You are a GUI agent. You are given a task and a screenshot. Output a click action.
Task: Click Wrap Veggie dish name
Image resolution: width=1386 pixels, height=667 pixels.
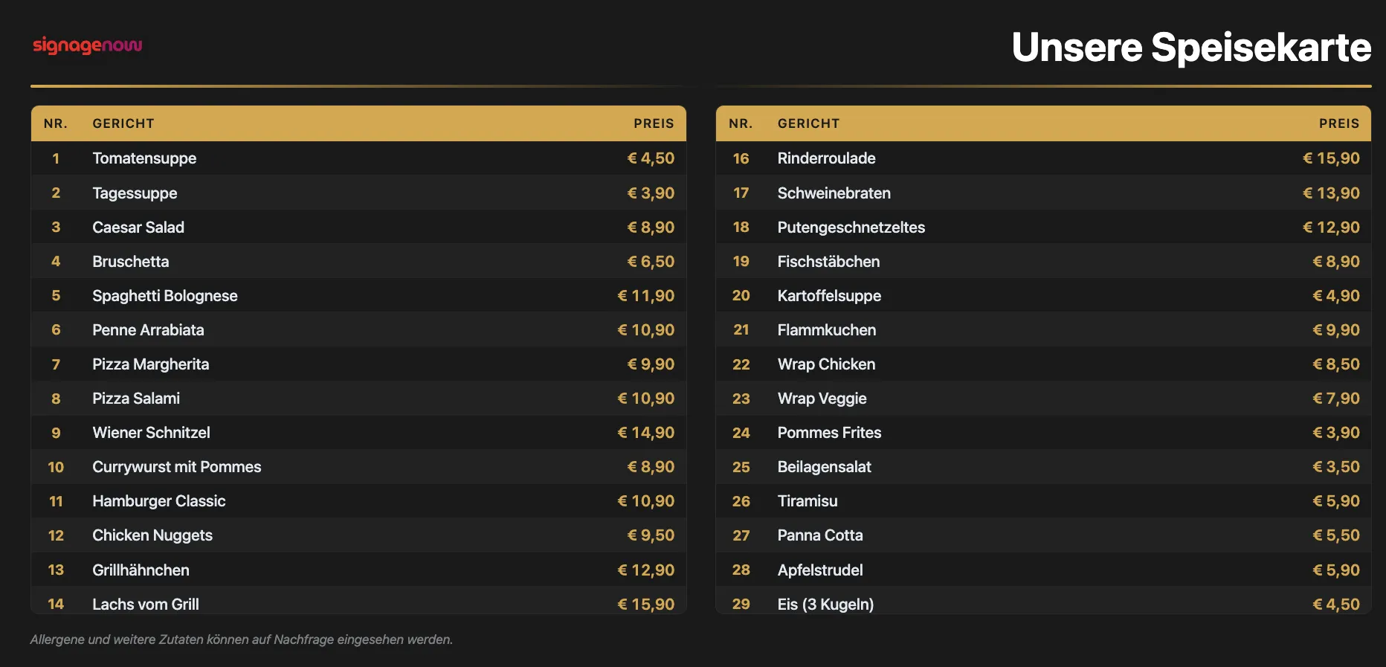click(822, 399)
